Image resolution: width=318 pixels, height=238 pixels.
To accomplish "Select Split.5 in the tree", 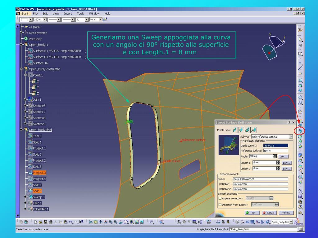I will (x=37, y=191).
